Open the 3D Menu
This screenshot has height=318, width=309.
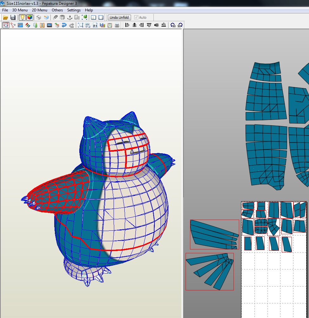click(20, 10)
